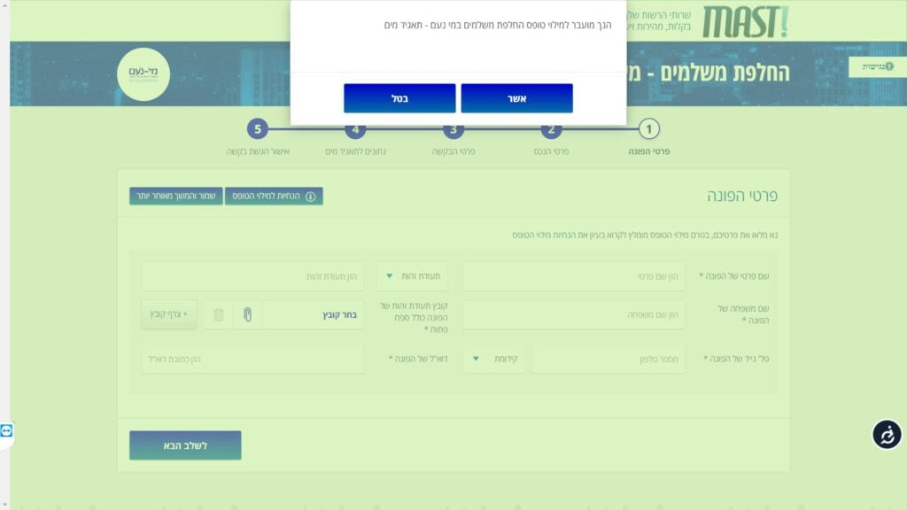The height and width of the screenshot is (510, 907).
Task: Click the MAST! logo
Action: tap(745, 21)
